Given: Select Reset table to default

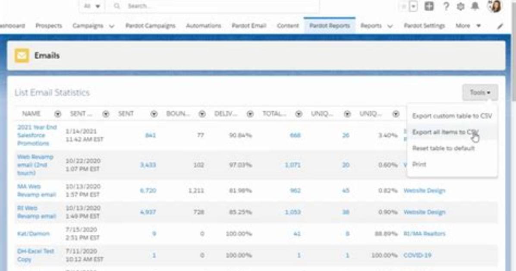Looking at the screenshot, I should point(443,148).
